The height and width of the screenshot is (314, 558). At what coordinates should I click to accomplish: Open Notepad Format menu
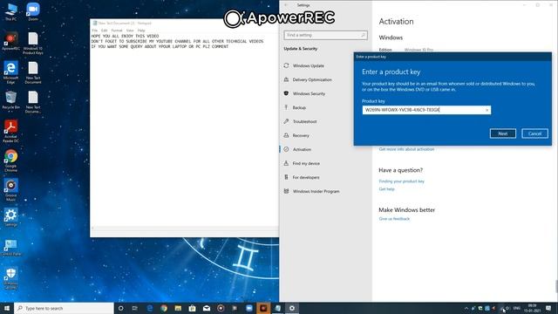click(117, 31)
